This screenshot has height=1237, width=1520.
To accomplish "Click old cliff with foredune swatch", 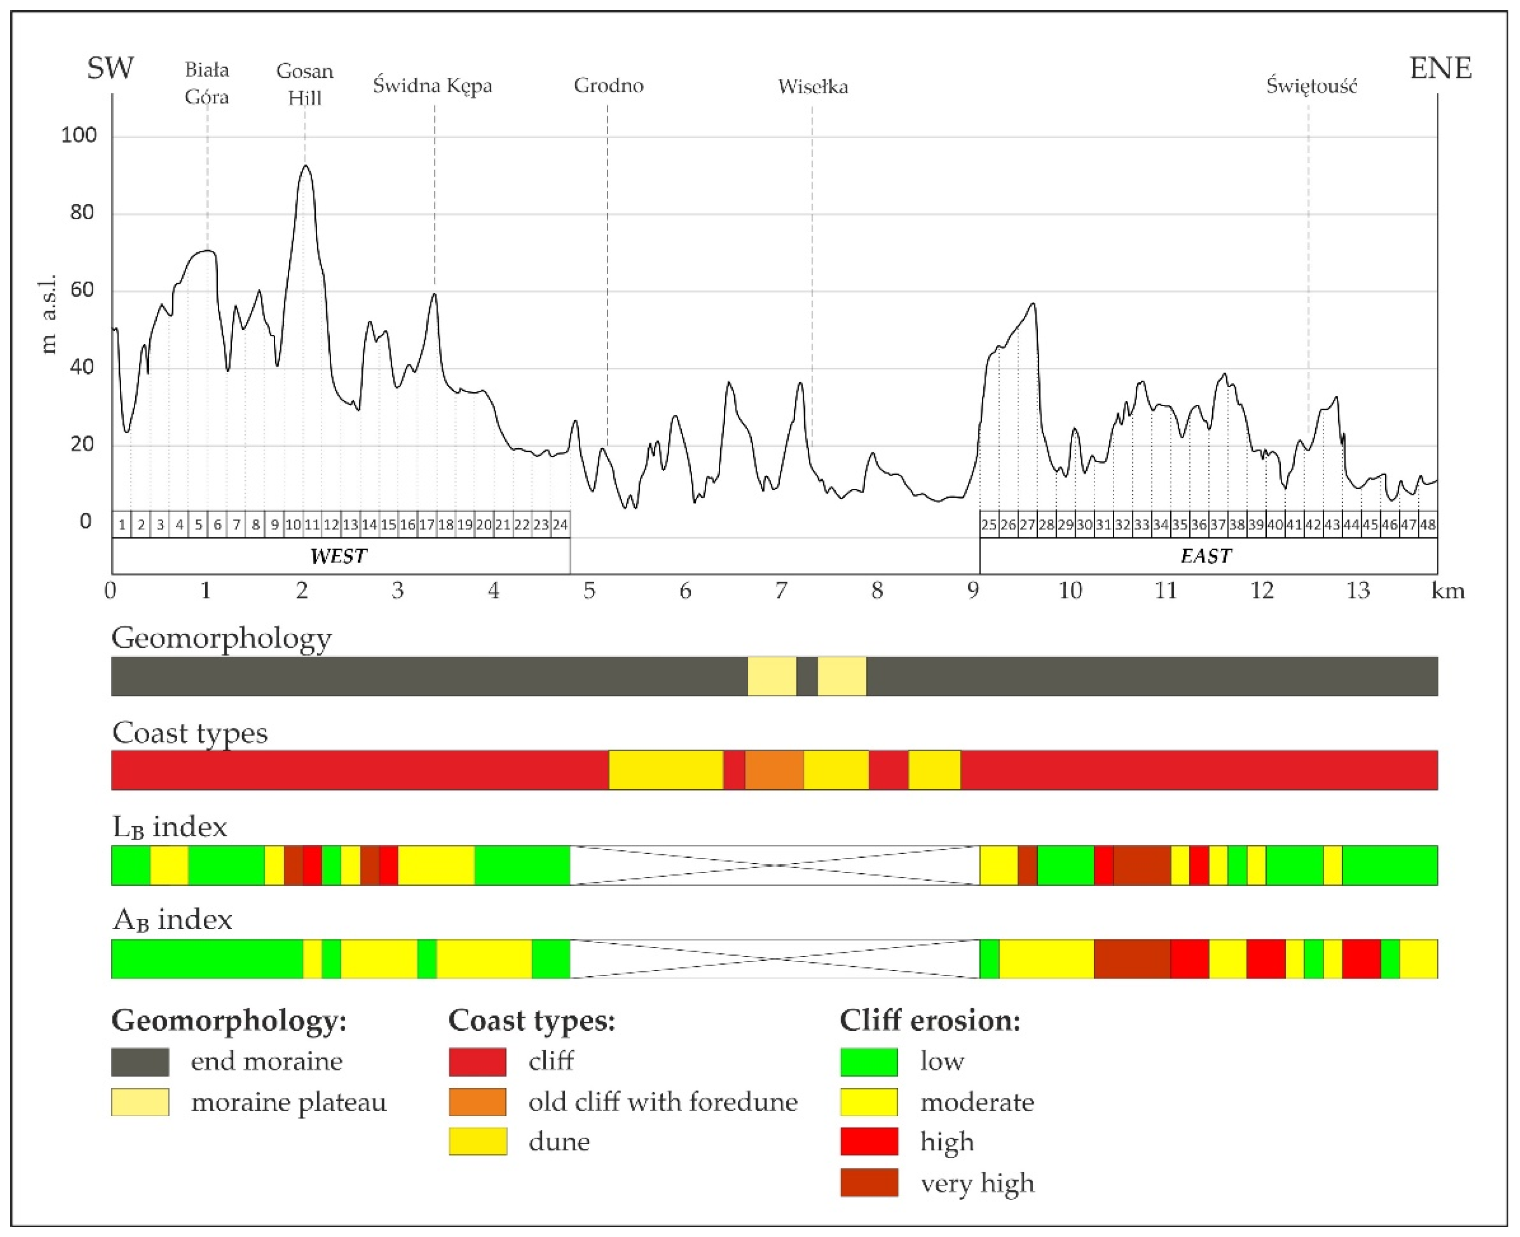I will tap(478, 1102).
